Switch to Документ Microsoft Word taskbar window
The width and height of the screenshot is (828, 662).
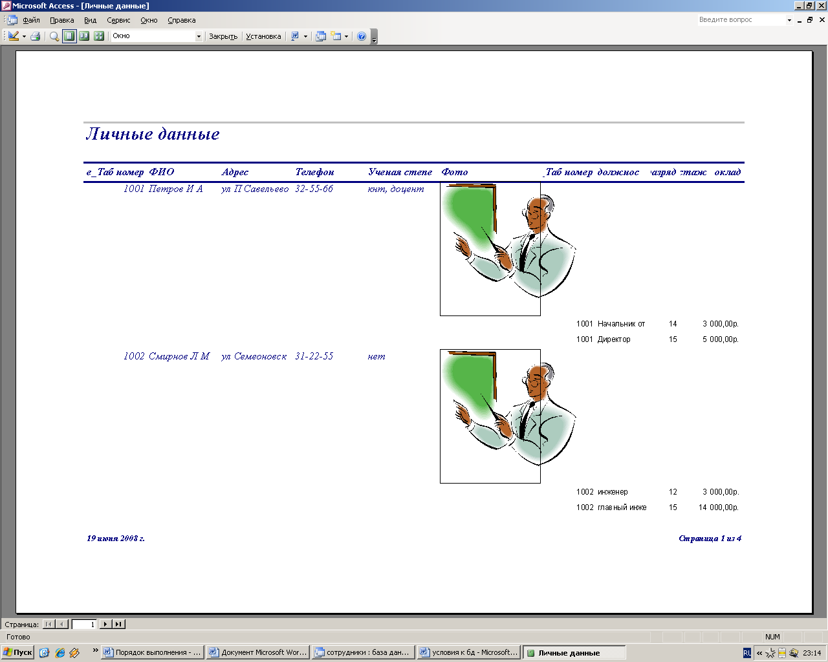tap(258, 652)
